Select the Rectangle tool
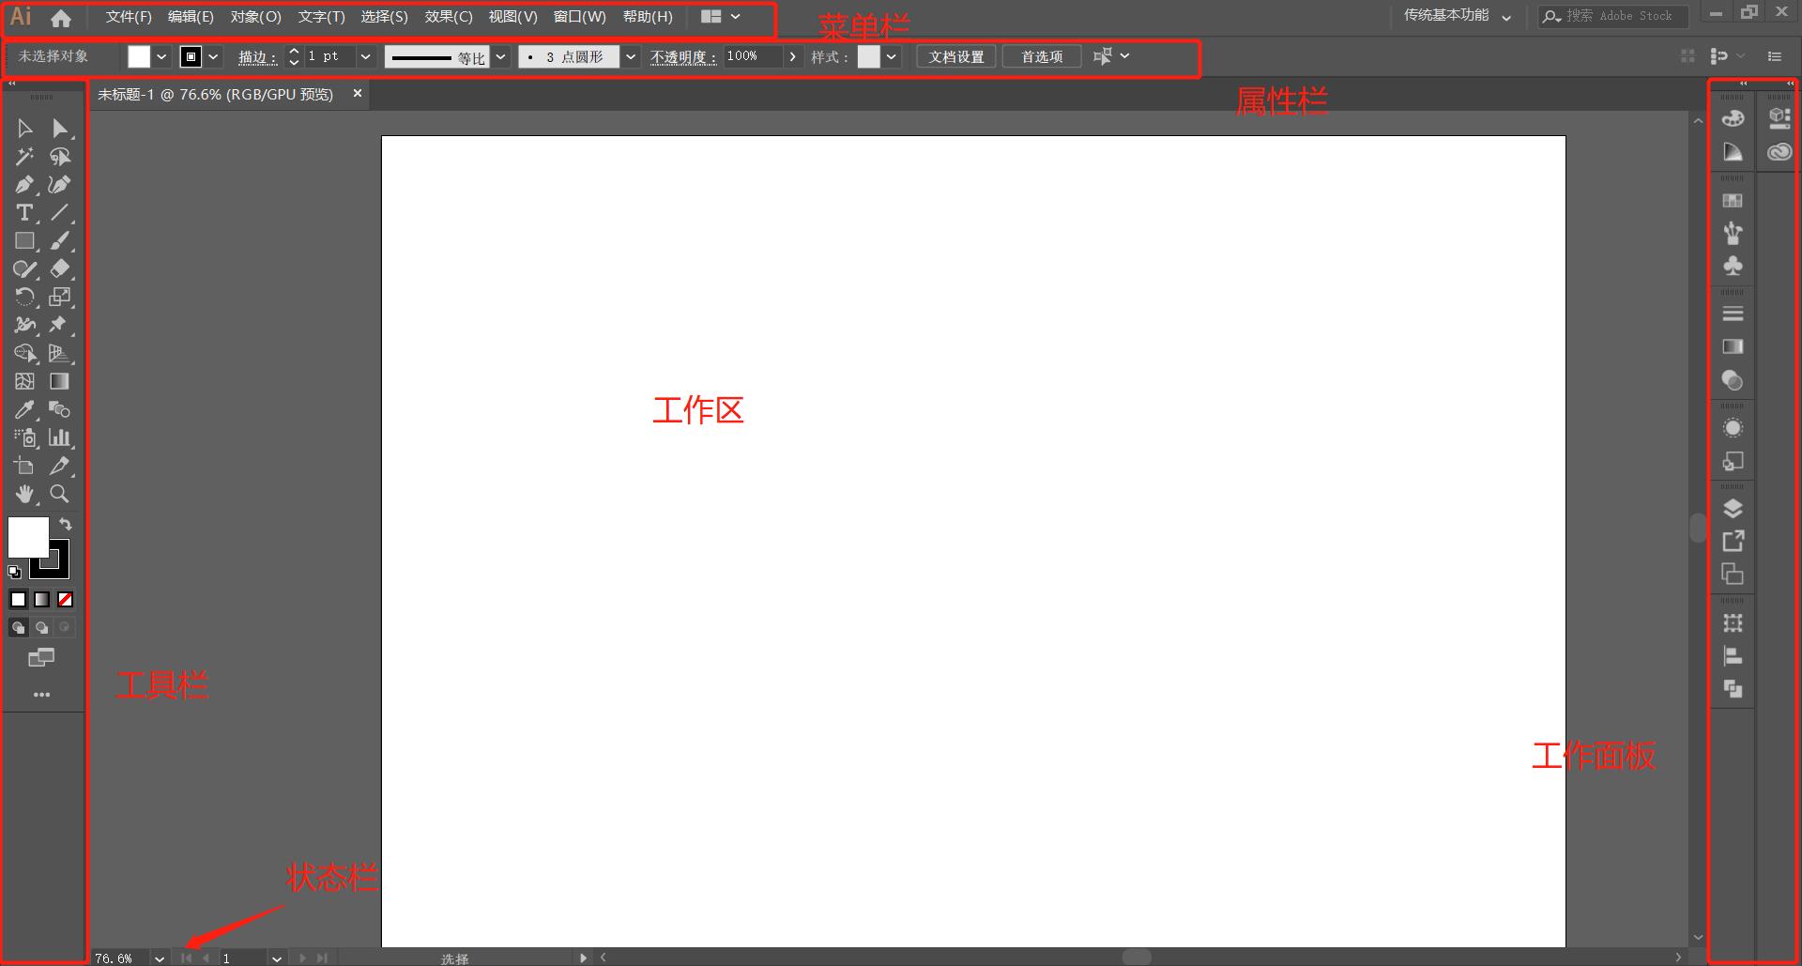Screen dimensions: 1802x966 [x=25, y=241]
